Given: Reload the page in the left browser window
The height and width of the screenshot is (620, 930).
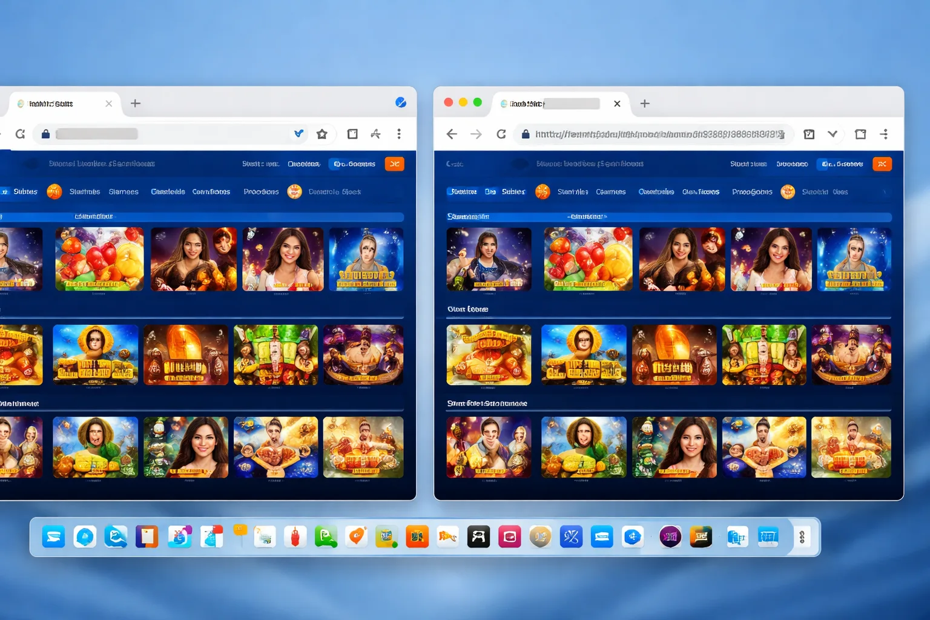Looking at the screenshot, I should (20, 134).
